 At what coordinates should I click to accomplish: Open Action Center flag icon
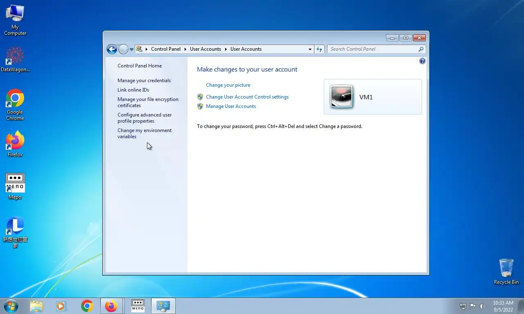(473, 306)
